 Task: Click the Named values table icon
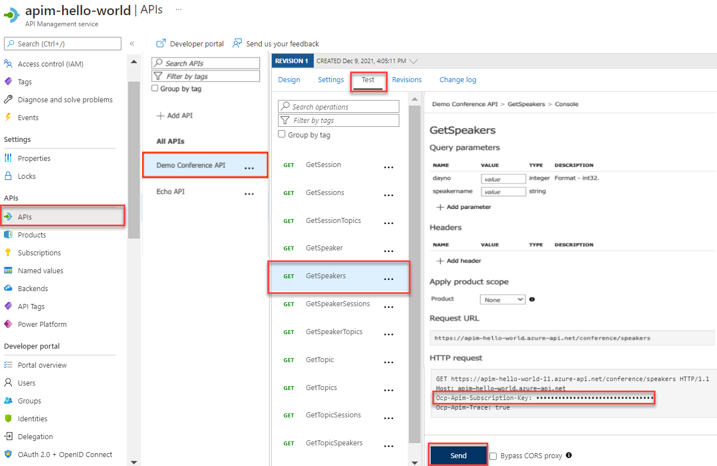8,270
